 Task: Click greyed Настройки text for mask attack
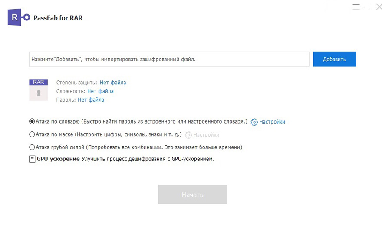point(206,135)
